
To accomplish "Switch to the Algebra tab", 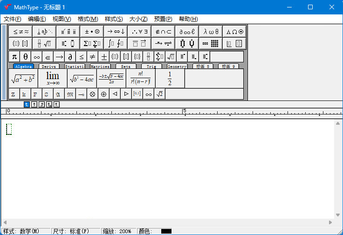I will 23,66.
